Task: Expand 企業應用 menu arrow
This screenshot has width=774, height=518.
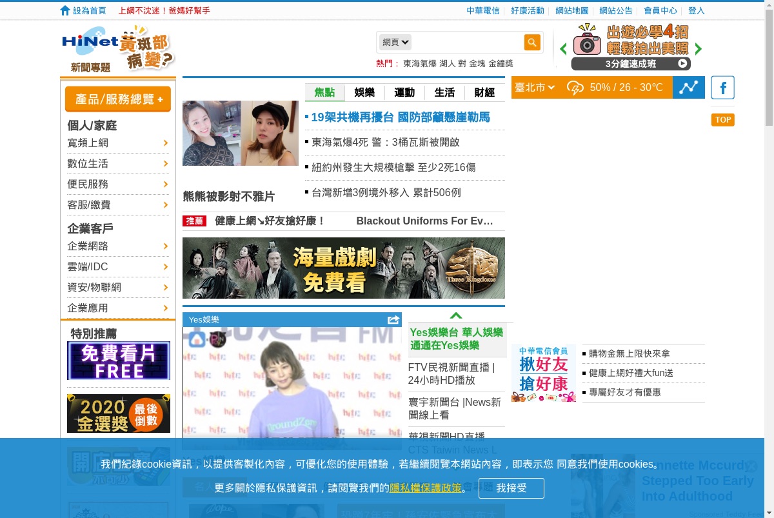Action: click(166, 308)
